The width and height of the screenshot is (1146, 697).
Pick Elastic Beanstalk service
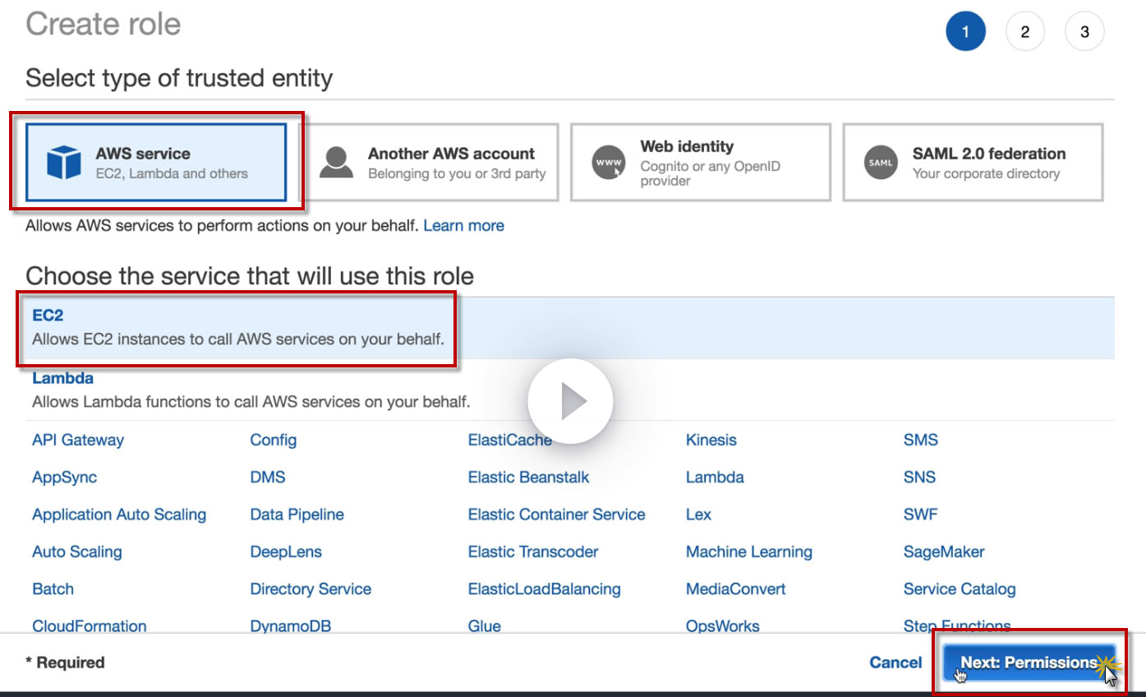pos(529,478)
